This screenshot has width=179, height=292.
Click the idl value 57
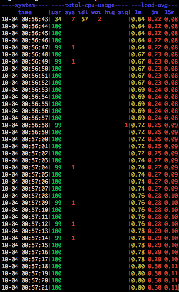[x=85, y=19]
